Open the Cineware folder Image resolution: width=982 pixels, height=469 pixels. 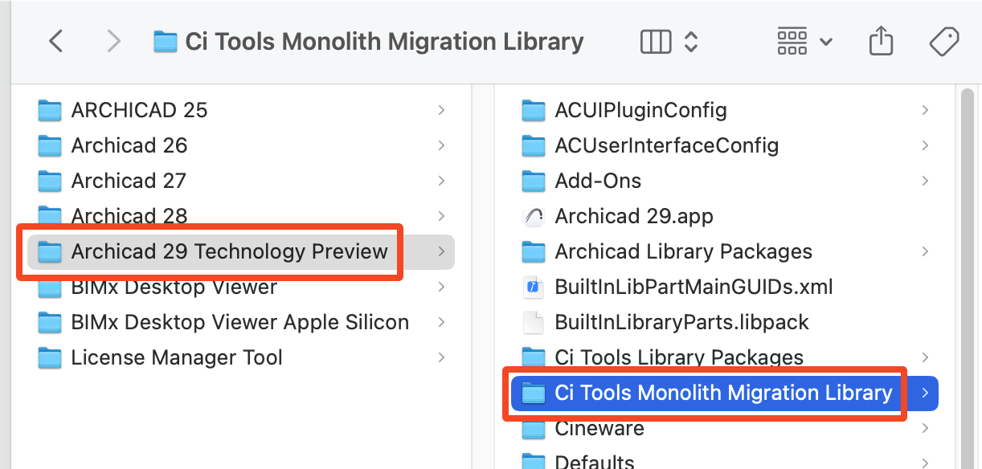coord(599,428)
